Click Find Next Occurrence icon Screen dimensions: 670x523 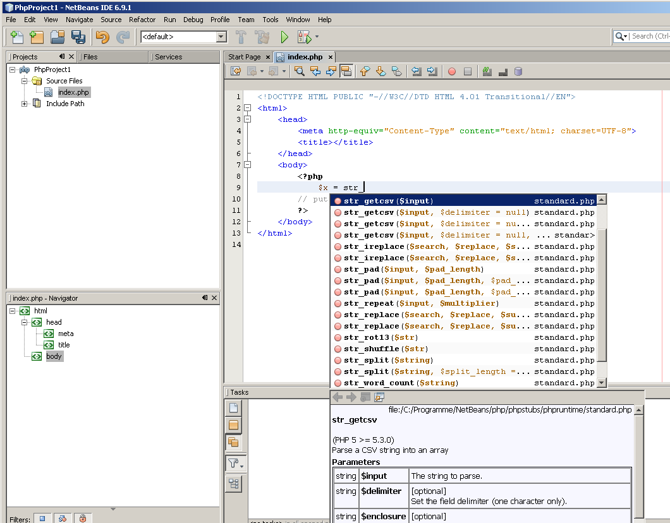click(x=331, y=71)
